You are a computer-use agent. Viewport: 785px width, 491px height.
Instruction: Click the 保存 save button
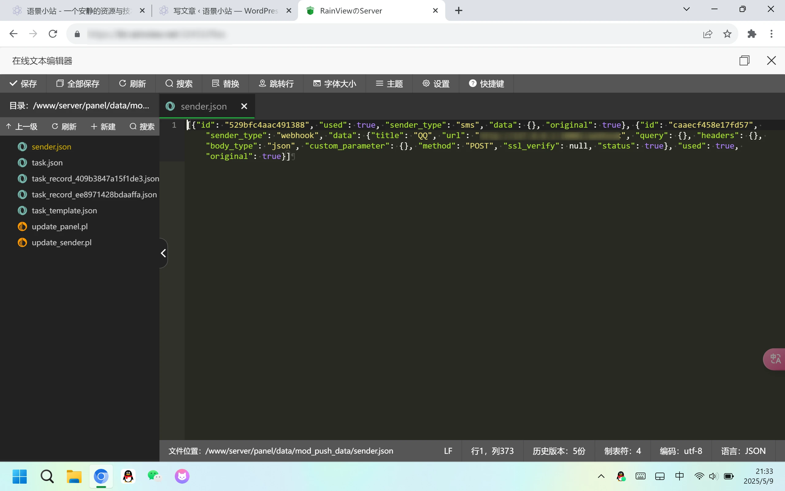[x=23, y=83]
